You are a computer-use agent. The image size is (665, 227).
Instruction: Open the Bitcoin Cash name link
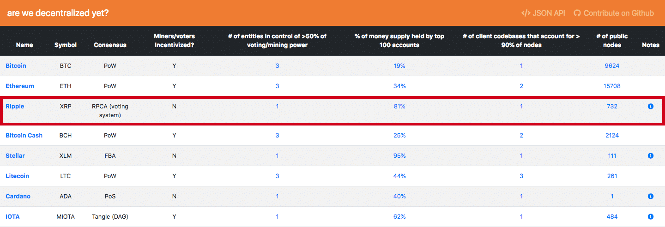click(x=24, y=135)
